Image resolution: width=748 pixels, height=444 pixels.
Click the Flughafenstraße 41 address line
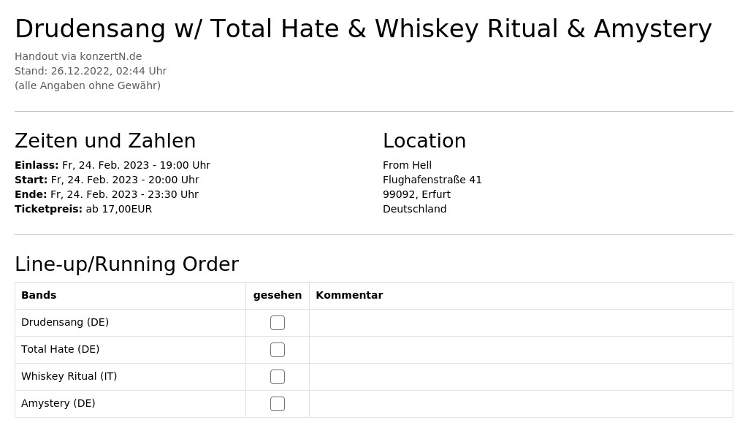click(432, 180)
